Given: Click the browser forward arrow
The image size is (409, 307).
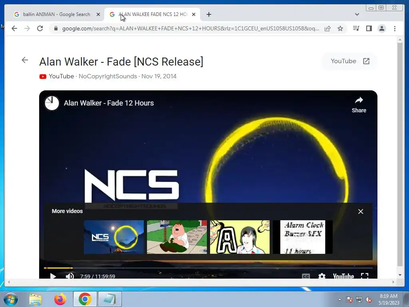Looking at the screenshot, I should pyautogui.click(x=27, y=28).
